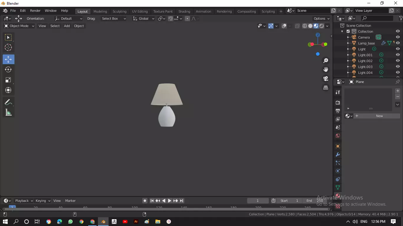Toggle proportional editing in header
Image resolution: width=403 pixels, height=226 pixels.
187,19
